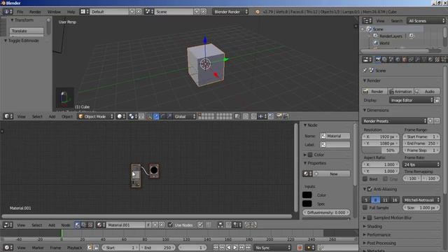Open the World properties tab icon
The width and height of the screenshot is (448, 252).
(398, 59)
